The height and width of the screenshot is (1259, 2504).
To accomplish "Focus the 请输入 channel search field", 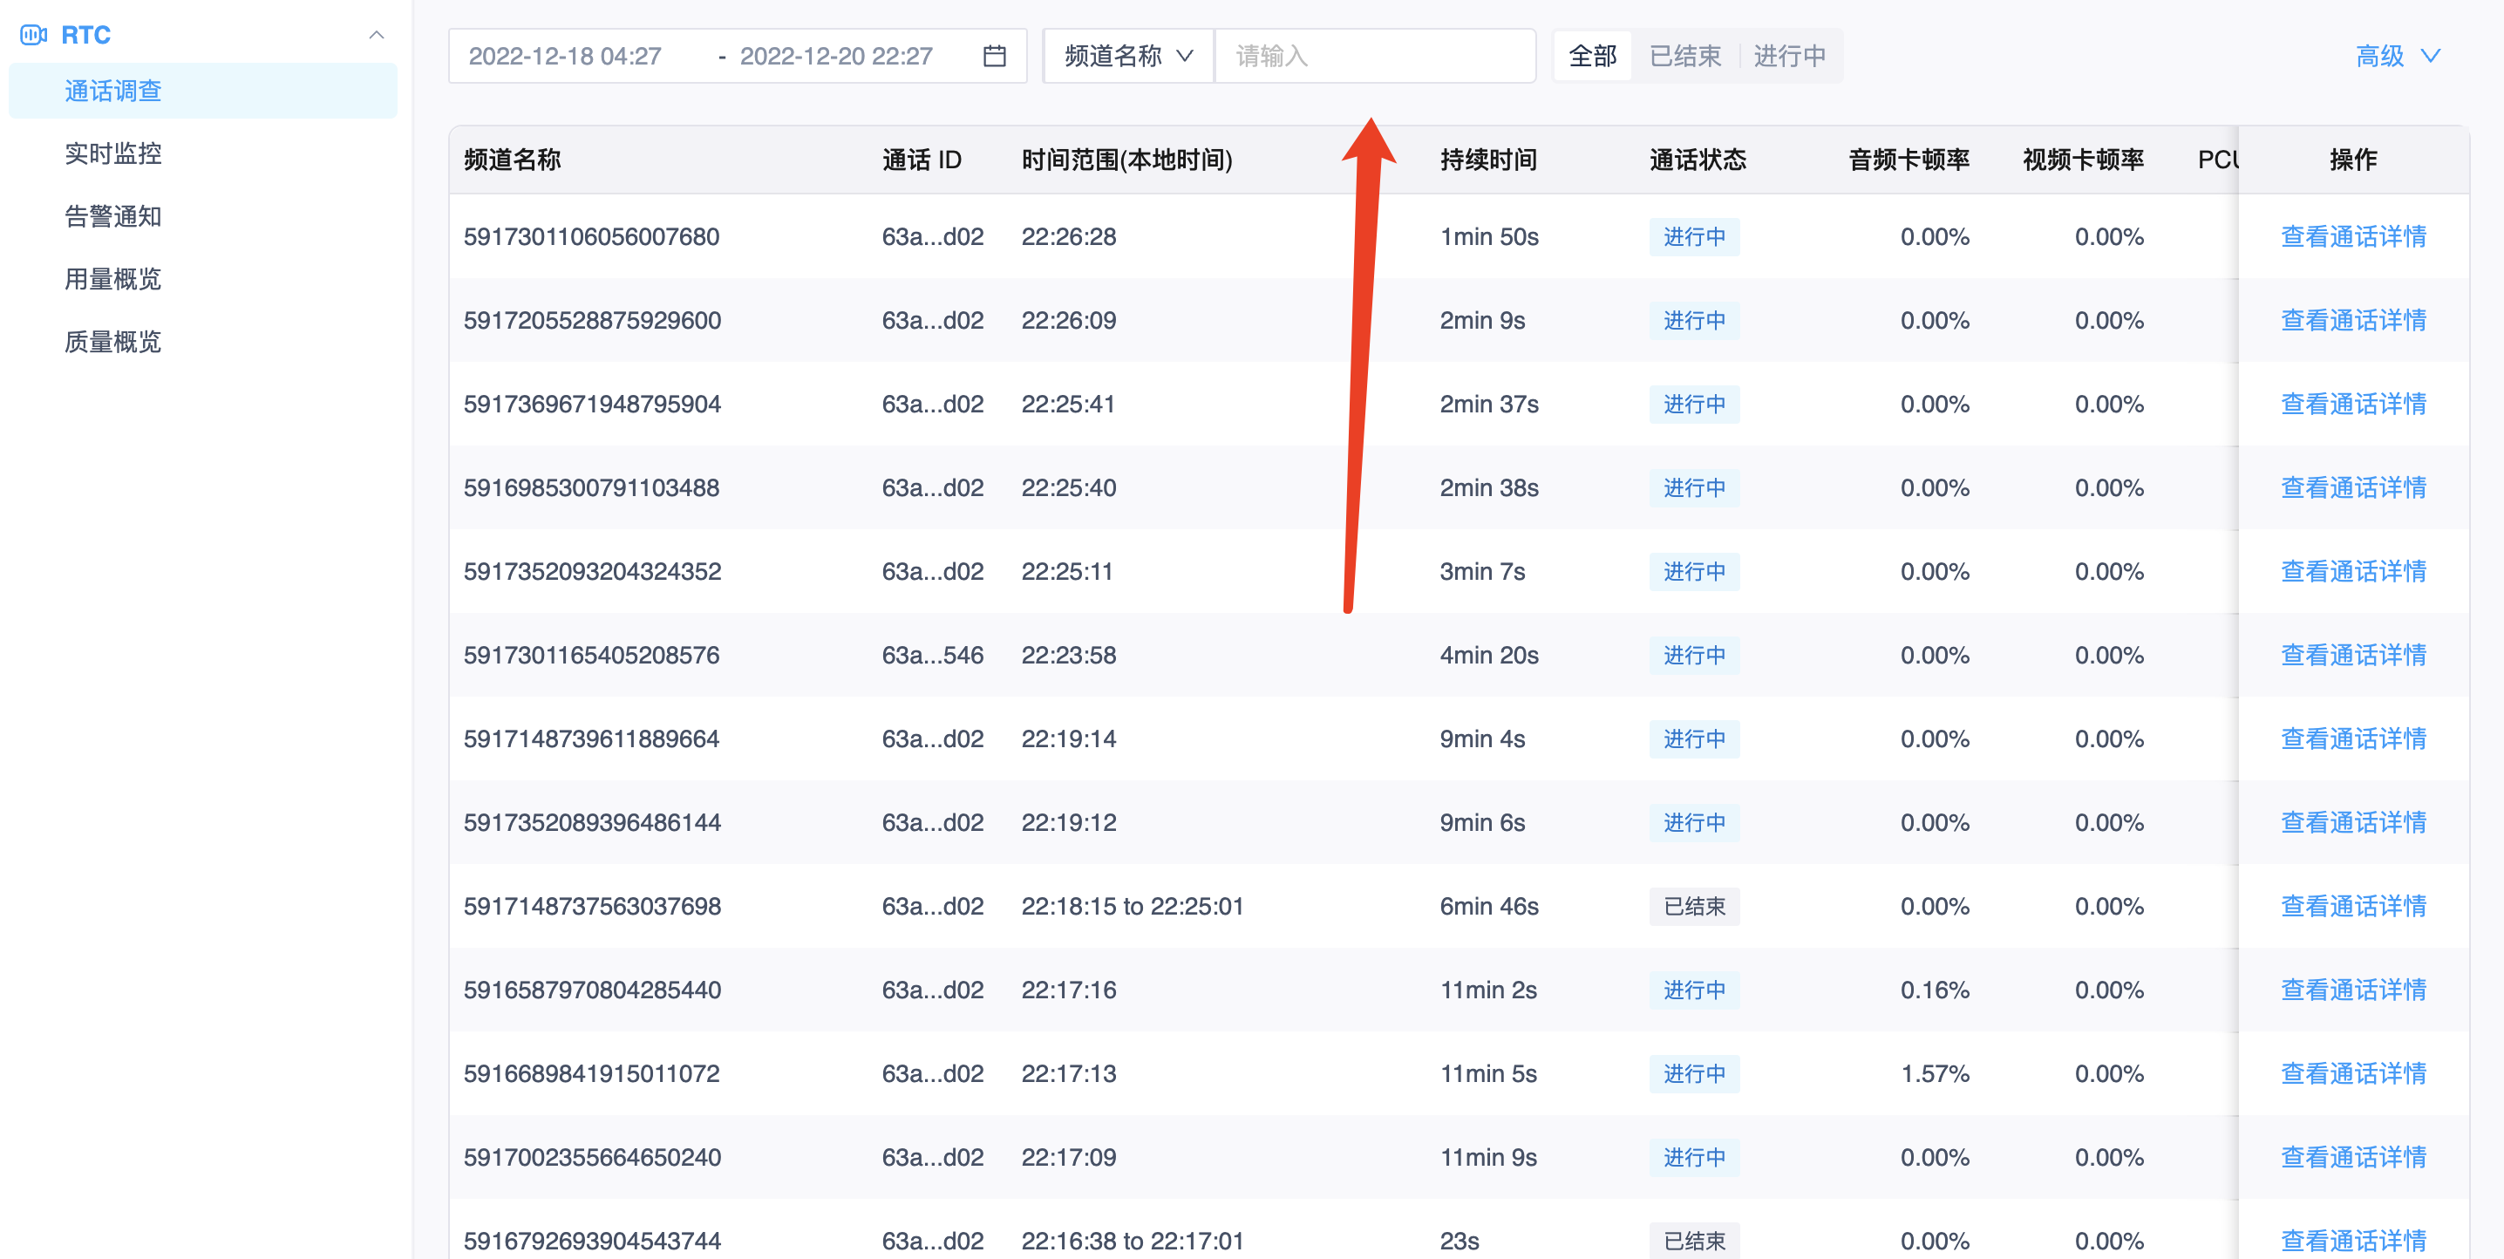I will click(1374, 57).
